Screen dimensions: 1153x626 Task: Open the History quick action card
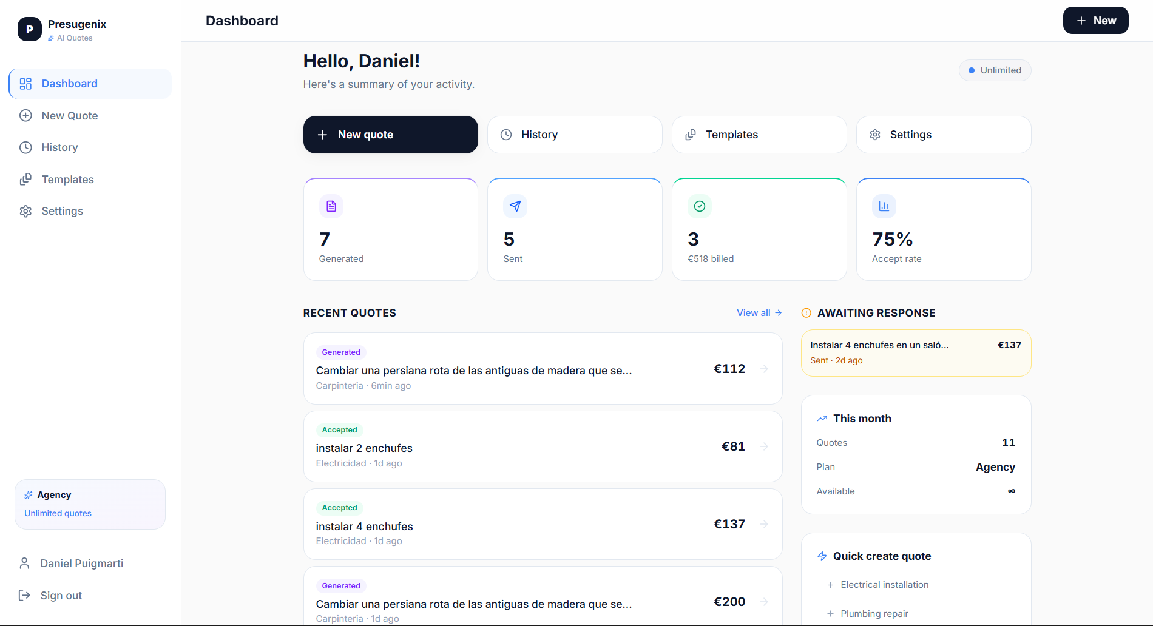pyautogui.click(x=575, y=135)
